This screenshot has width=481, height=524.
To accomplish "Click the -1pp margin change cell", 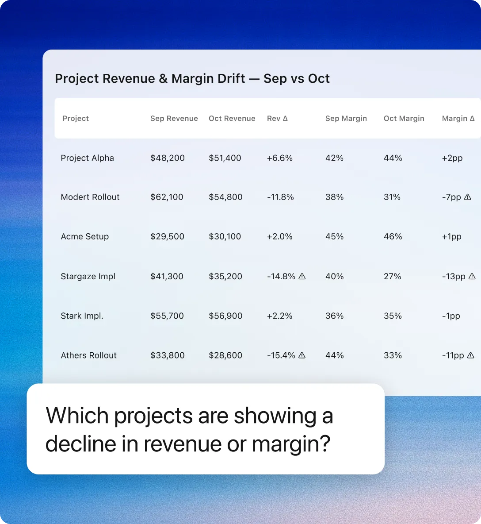I will point(451,316).
